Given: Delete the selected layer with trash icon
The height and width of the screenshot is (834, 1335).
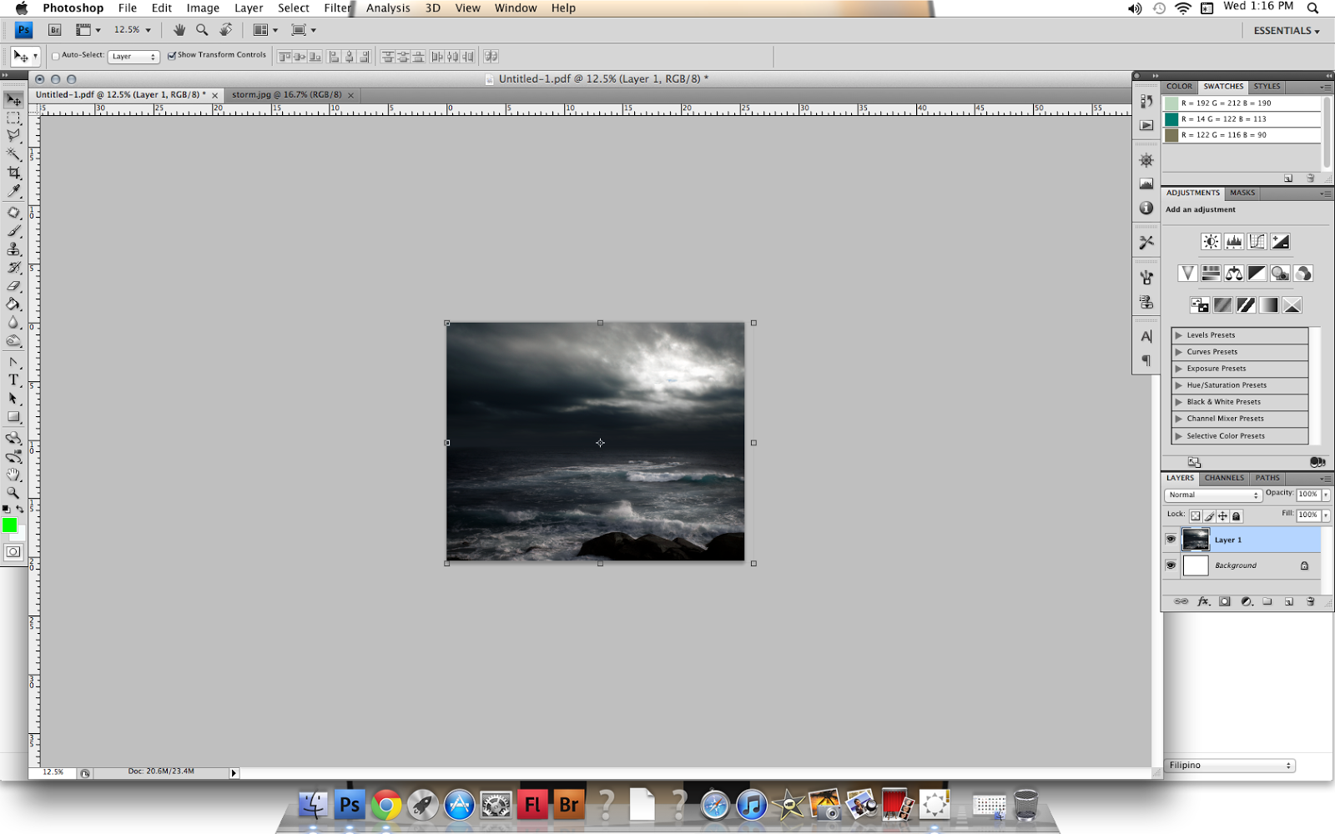Looking at the screenshot, I should click(x=1311, y=601).
